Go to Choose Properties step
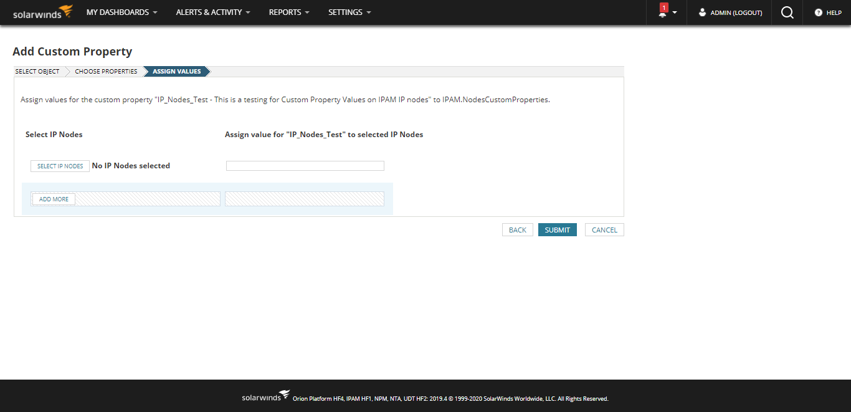This screenshot has width=851, height=412. tap(106, 72)
